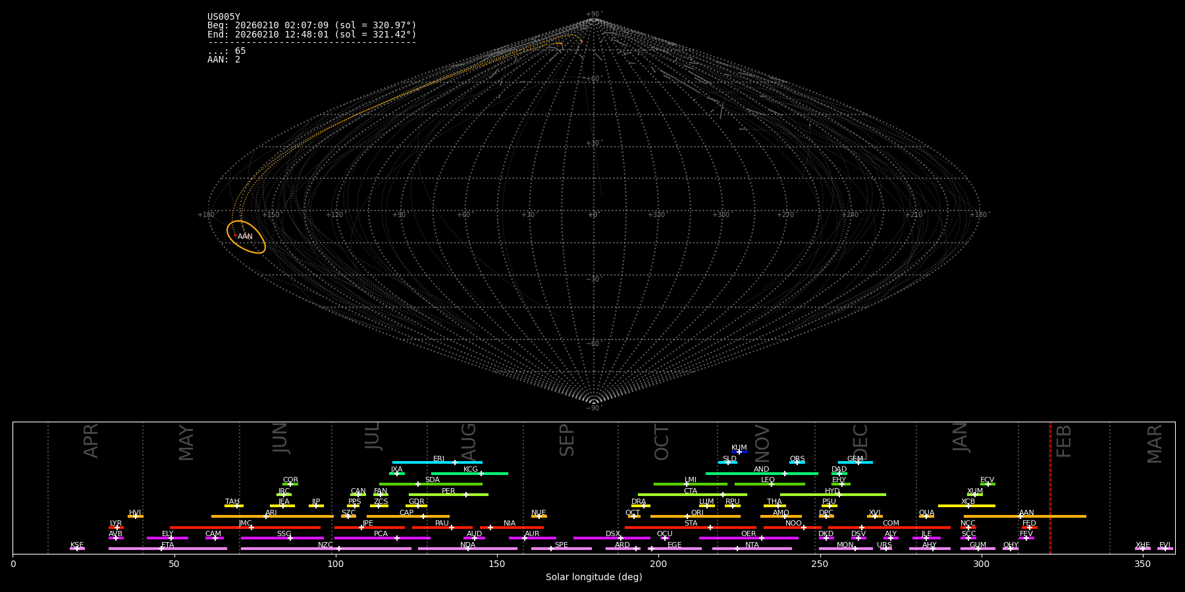
Task: Click the End: 20260210 12:48:01 line
Action: point(312,34)
